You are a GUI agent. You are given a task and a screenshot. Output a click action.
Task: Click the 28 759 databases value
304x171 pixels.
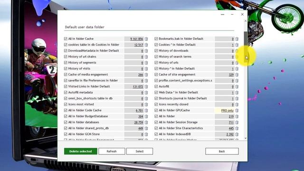[139, 123]
